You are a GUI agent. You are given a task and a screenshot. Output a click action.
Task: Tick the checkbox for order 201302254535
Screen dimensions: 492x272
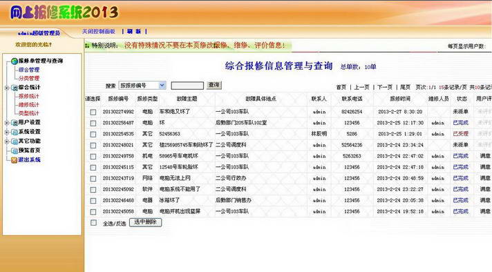[93, 134]
